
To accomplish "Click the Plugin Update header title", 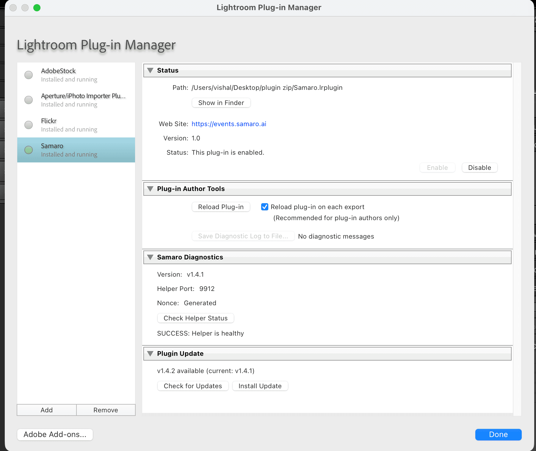I will tap(180, 354).
